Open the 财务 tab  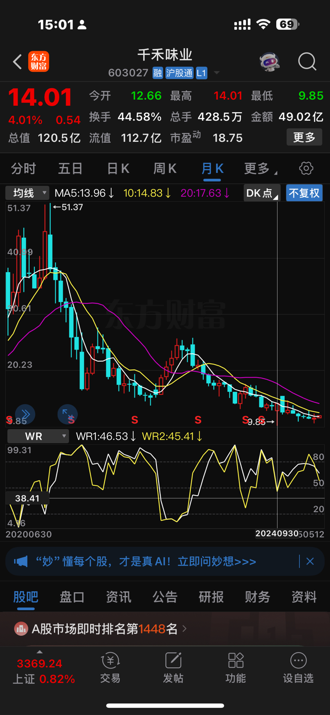pos(257,597)
